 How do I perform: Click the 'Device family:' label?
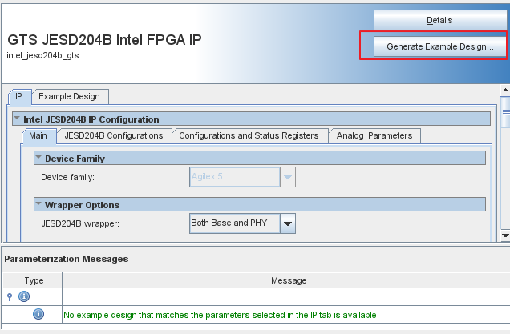67,177
